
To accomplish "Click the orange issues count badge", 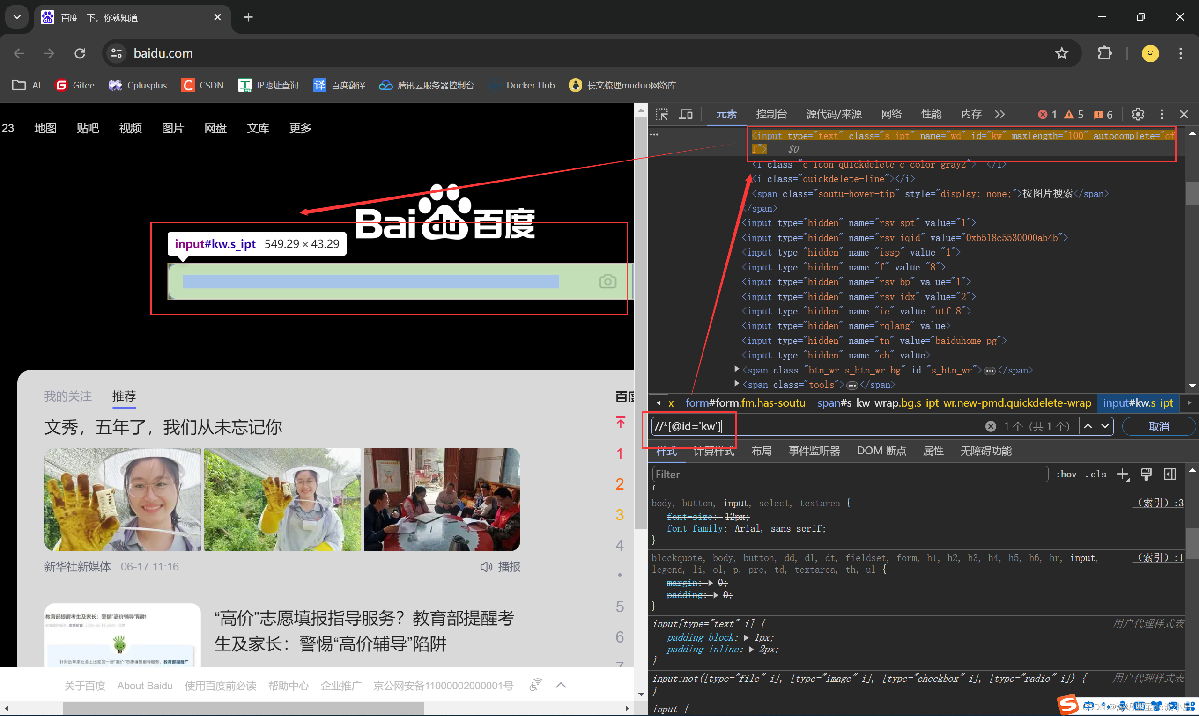I will pyautogui.click(x=1103, y=114).
